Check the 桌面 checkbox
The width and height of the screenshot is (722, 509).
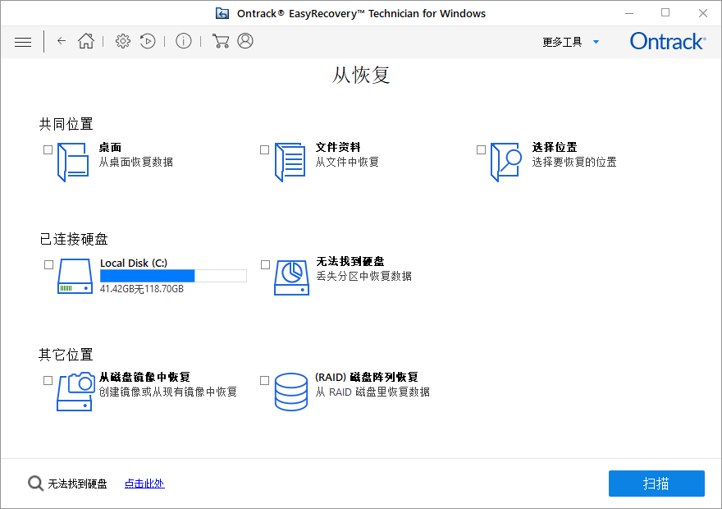click(48, 149)
